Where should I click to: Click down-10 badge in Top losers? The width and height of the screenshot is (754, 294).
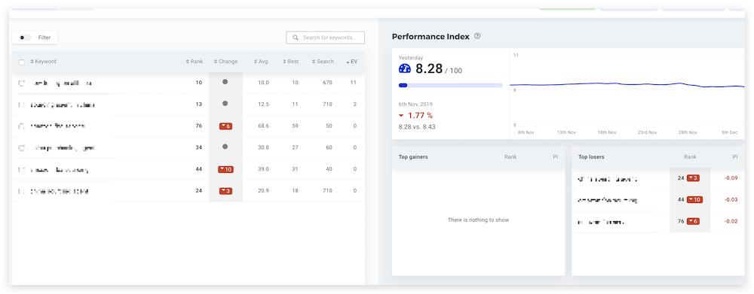coord(694,199)
